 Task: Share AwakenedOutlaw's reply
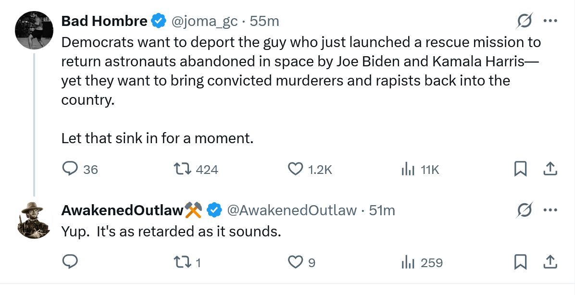(x=550, y=262)
